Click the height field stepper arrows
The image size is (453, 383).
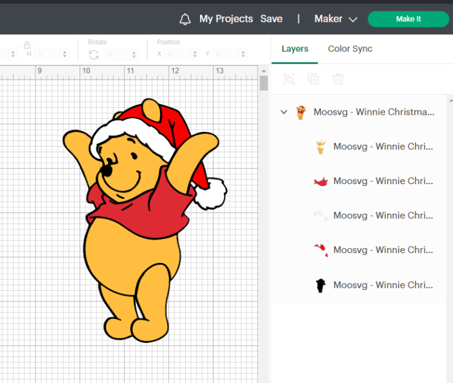[x=65, y=54]
